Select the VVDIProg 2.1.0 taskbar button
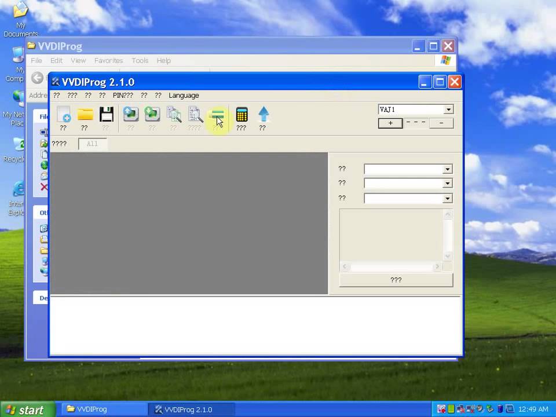This screenshot has width=556, height=417. (x=191, y=409)
